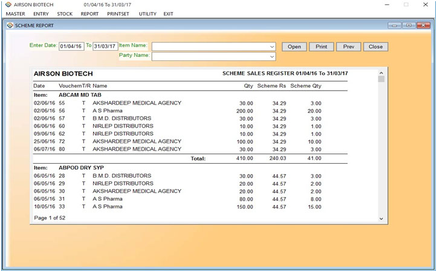Click the Close button beside Prev
Image resolution: width=437 pixels, height=272 pixels.
pyautogui.click(x=375, y=47)
